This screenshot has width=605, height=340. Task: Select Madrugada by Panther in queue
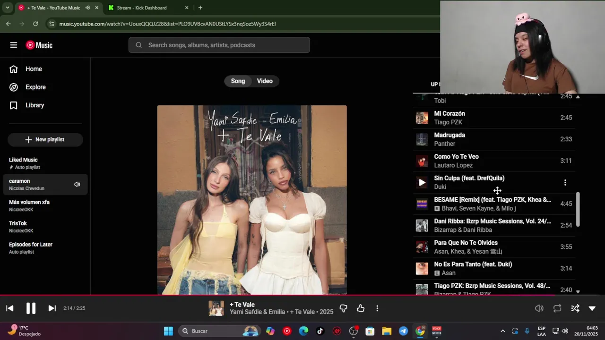(494, 139)
